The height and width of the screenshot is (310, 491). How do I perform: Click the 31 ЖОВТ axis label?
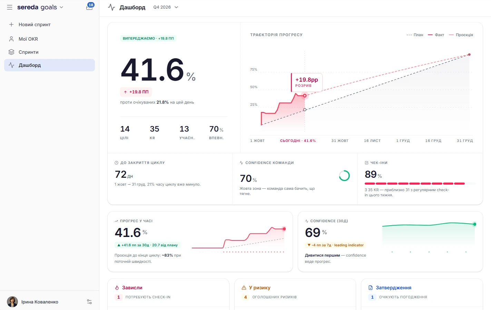coord(340,141)
